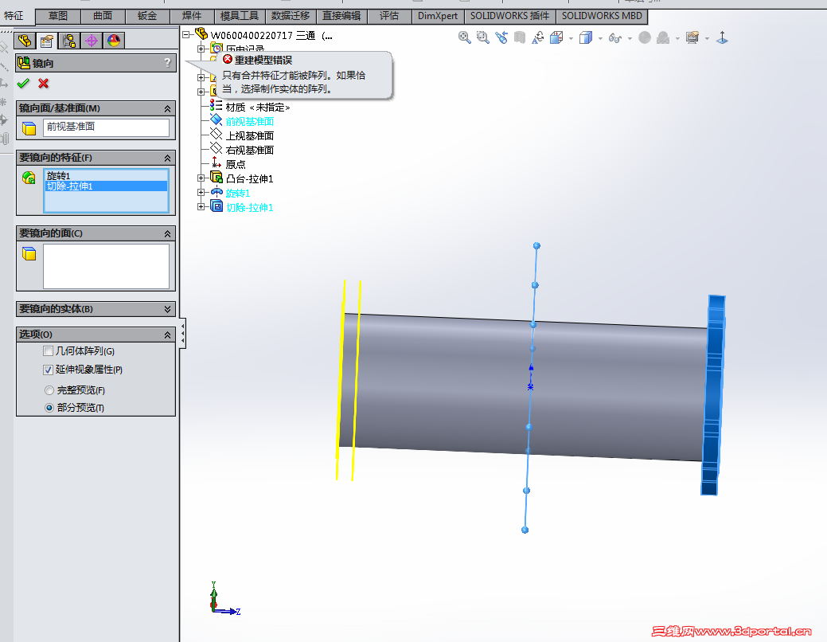Viewport: 827px width, 642px height.
Task: Select the 完整预览 radio button
Action: tap(49, 390)
